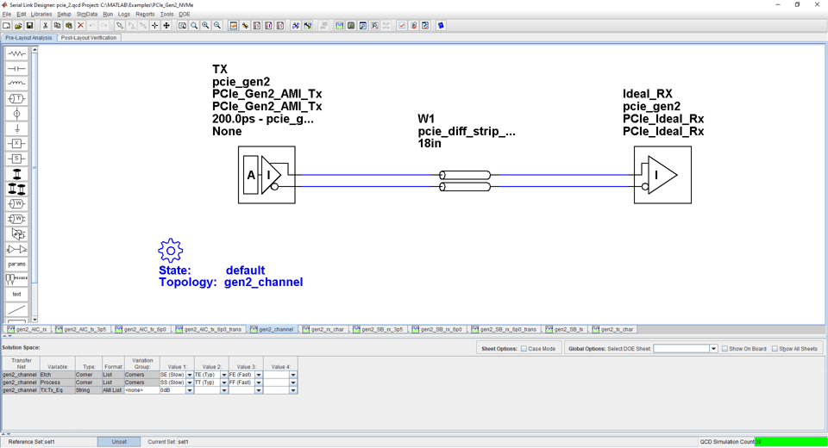This screenshot has height=448, width=828.
Task: Select the ground symbol tool
Action: click(16, 128)
